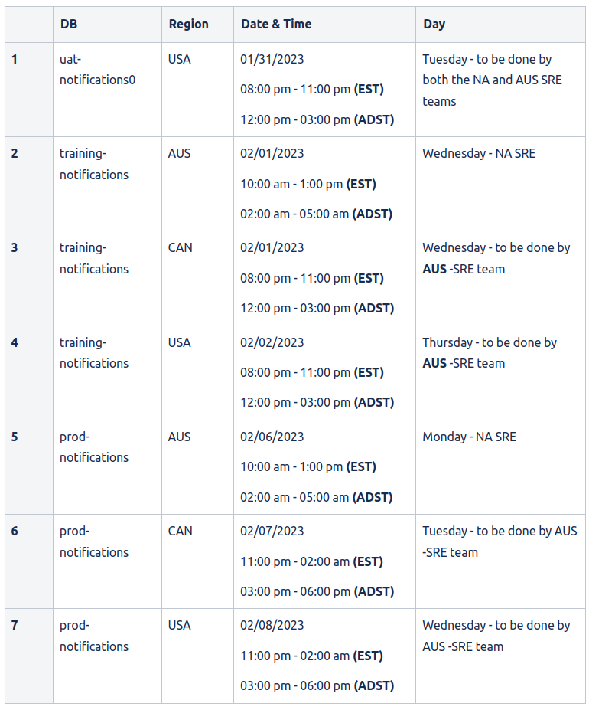Click the 02/08/2023 date text
The height and width of the screenshot is (710, 589).
(x=272, y=625)
